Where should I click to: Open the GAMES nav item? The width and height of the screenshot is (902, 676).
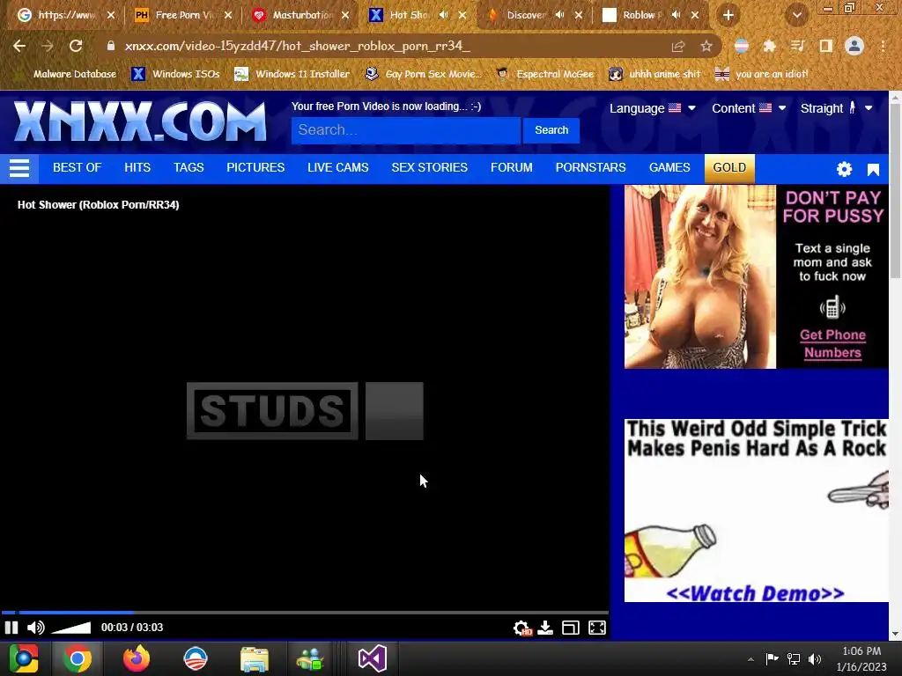(669, 167)
